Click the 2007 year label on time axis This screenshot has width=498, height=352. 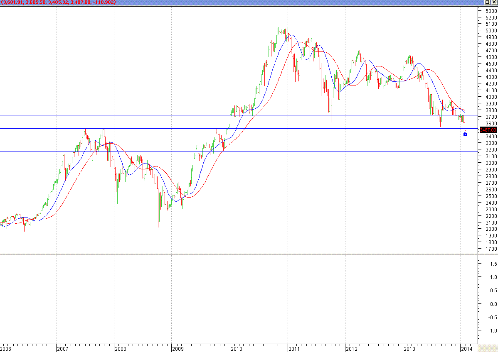[x=63, y=349]
